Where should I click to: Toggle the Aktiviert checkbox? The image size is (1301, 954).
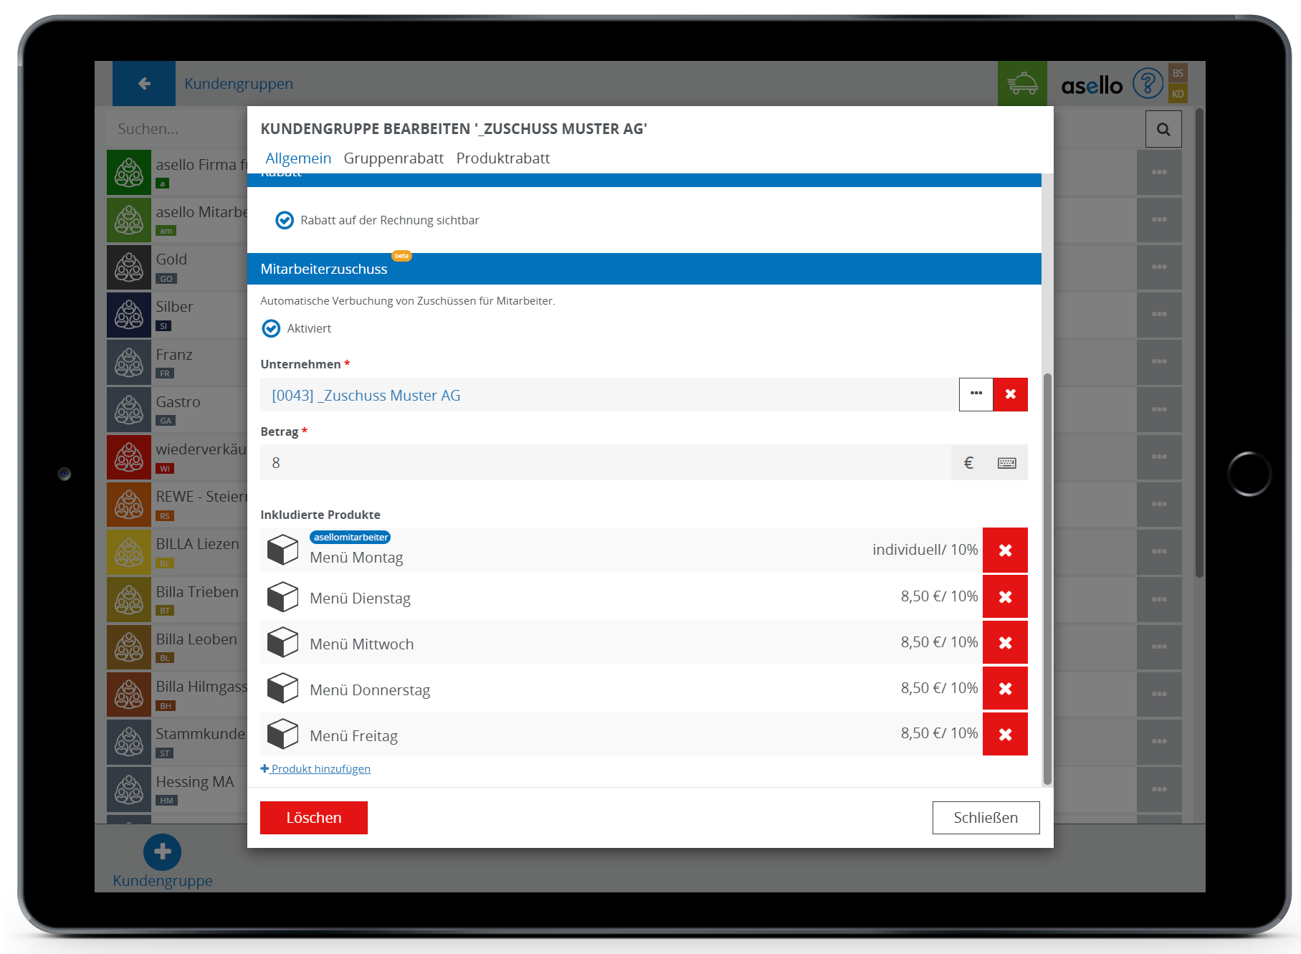click(271, 328)
